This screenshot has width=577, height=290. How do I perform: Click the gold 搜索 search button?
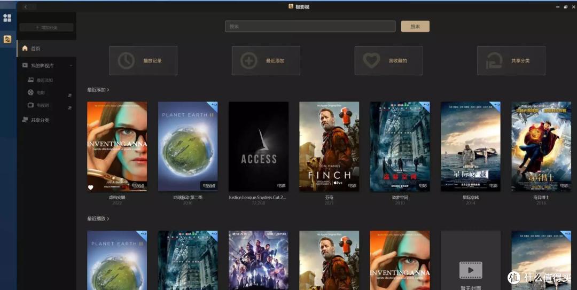point(415,27)
